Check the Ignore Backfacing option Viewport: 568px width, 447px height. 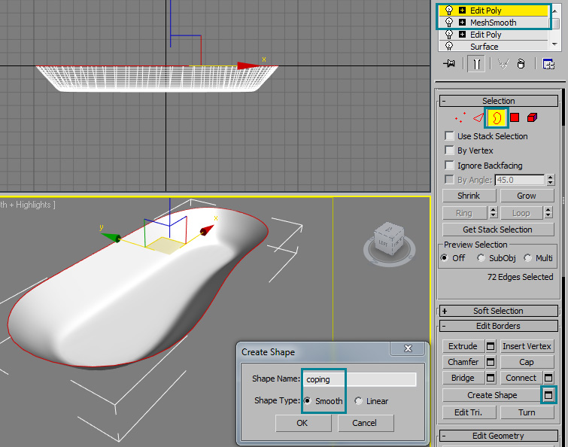tap(449, 166)
